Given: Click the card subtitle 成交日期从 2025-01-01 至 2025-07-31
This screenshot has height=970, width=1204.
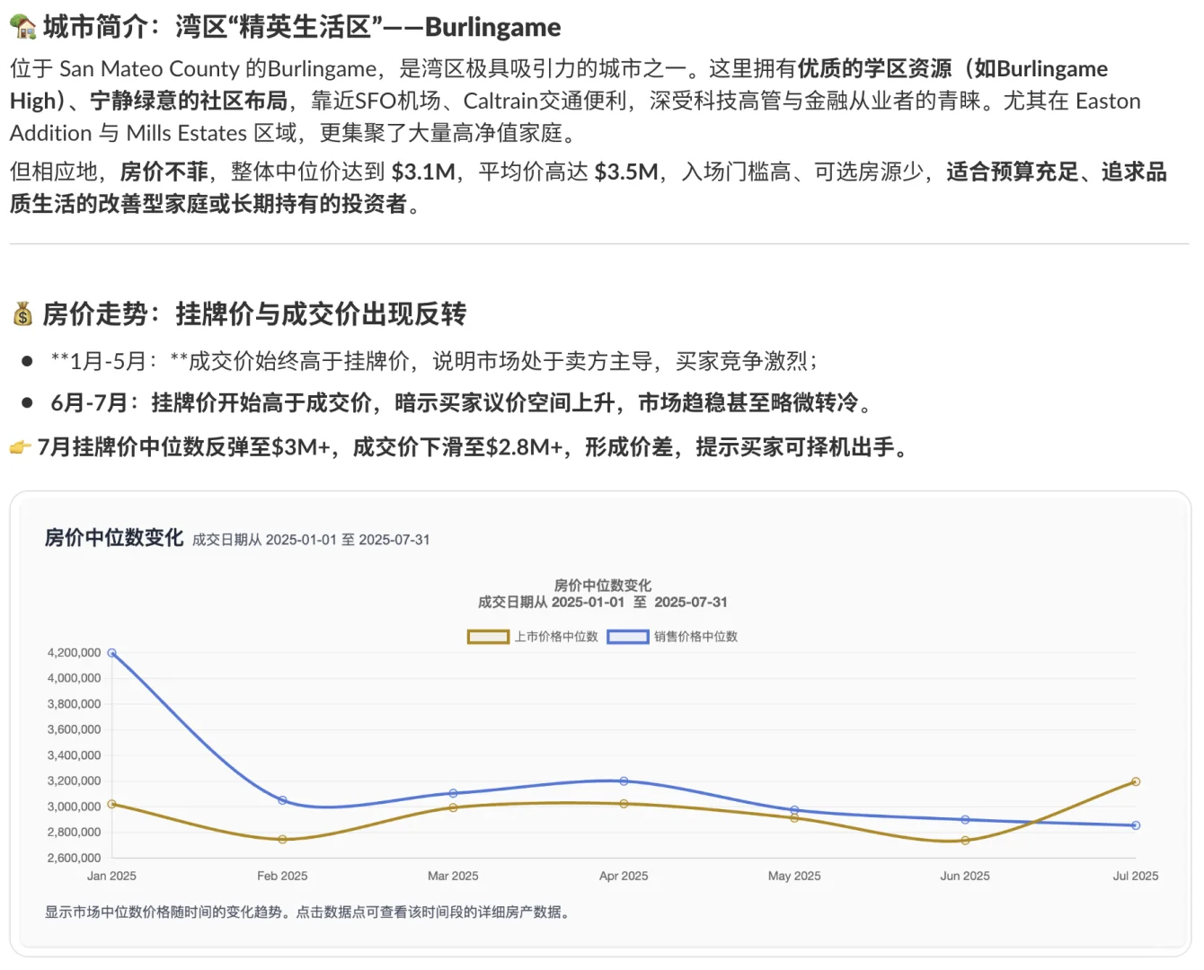Looking at the screenshot, I should [x=311, y=540].
